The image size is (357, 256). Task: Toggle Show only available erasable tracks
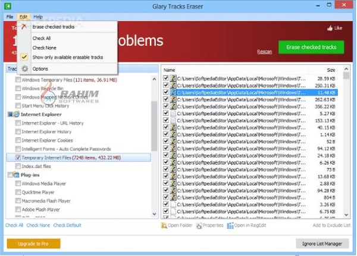tap(67, 57)
